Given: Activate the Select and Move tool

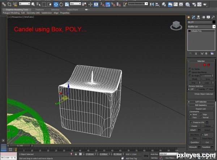Looking at the screenshot, I should [56, 4].
